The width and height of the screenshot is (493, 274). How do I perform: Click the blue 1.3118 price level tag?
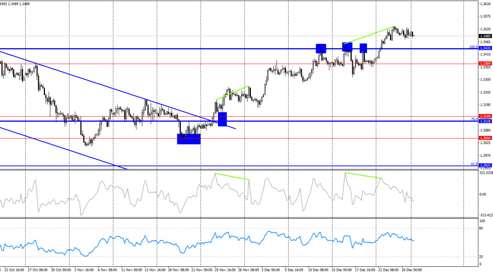pyautogui.click(x=485, y=121)
